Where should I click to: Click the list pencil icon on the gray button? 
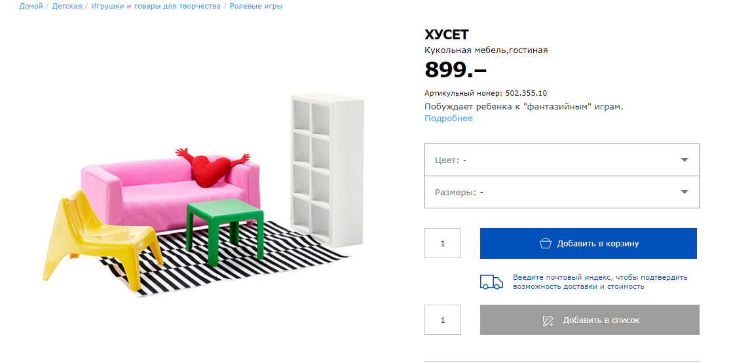[x=548, y=320]
